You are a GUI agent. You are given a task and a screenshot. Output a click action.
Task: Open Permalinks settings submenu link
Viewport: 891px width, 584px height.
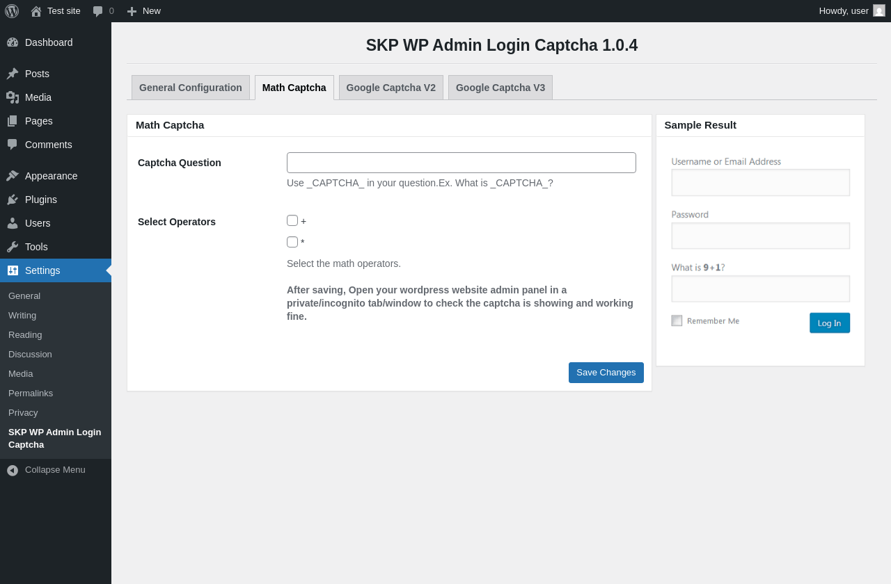coord(31,394)
